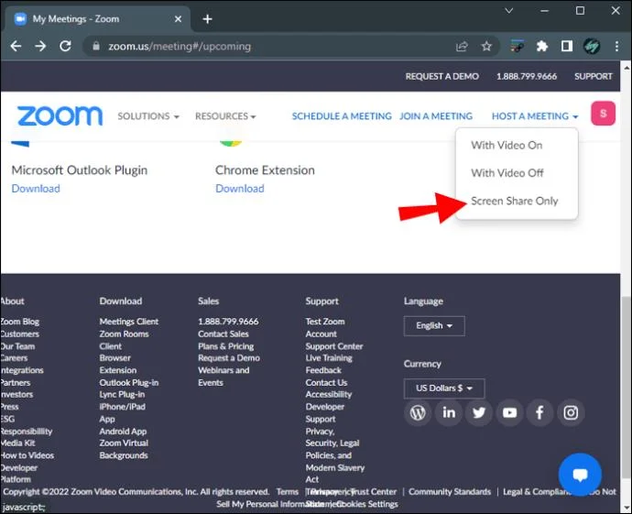Toggle Host a Meeting dropdown
Image resolution: width=632 pixels, height=514 pixels.
click(535, 116)
